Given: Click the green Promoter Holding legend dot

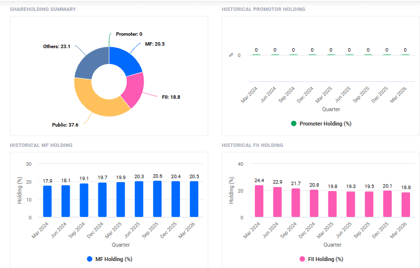Looking at the screenshot, I should [x=294, y=124].
